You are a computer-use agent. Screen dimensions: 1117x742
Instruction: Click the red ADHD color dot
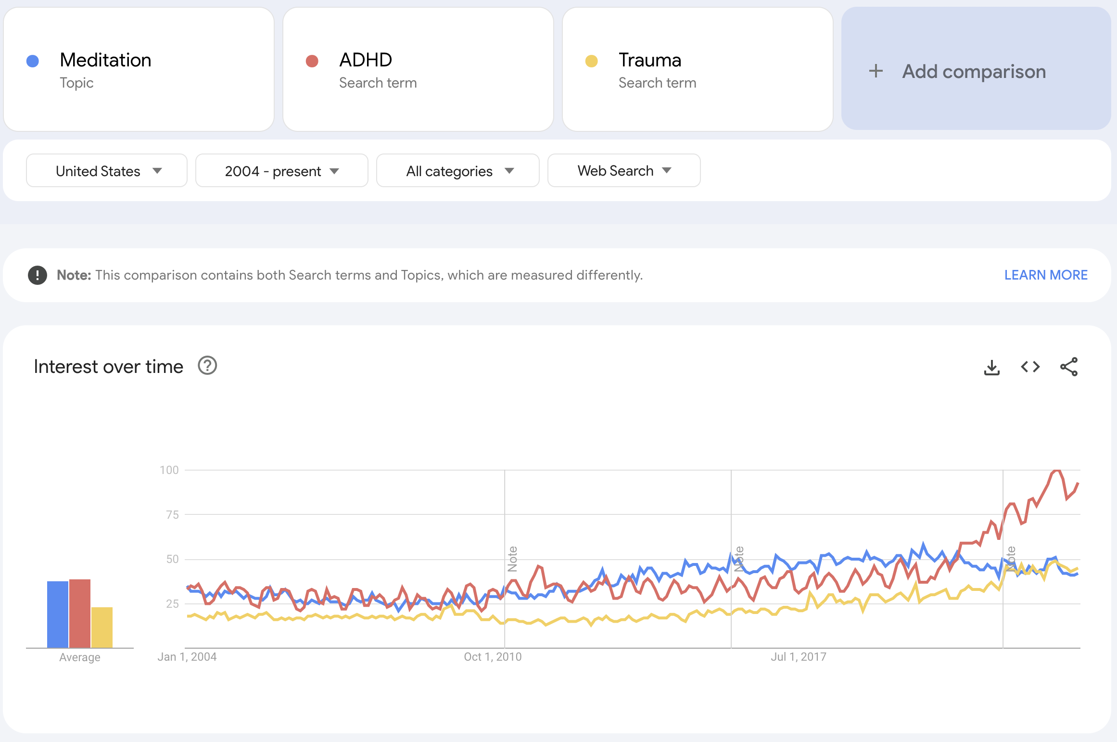point(312,61)
